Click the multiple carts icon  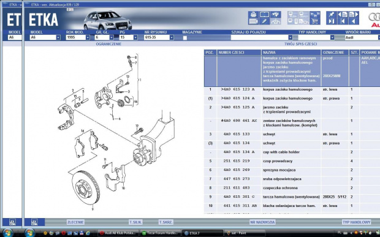(x=315, y=15)
